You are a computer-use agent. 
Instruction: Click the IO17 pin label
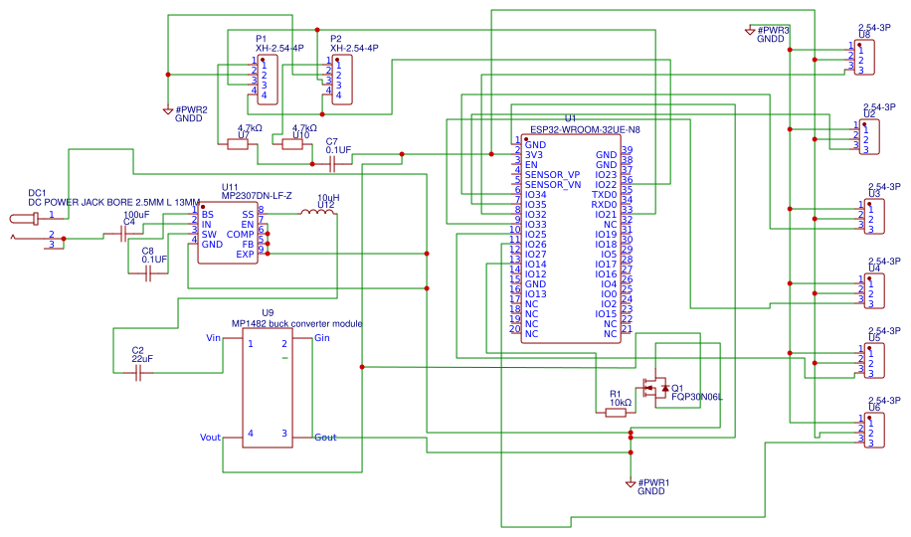pyautogui.click(x=606, y=264)
